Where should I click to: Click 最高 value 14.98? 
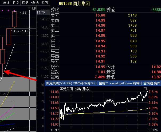pos(156,72)
